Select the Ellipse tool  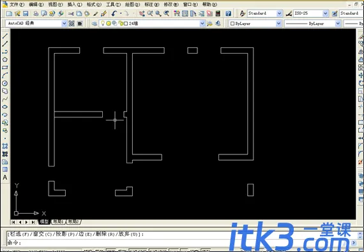pos(5,107)
